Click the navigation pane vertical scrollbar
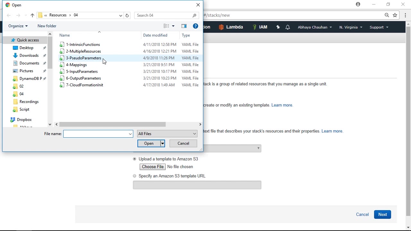The image size is (411, 231). [50, 53]
